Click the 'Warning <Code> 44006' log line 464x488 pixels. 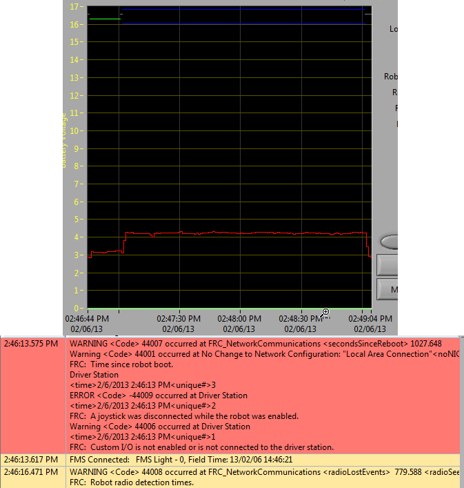[160, 427]
